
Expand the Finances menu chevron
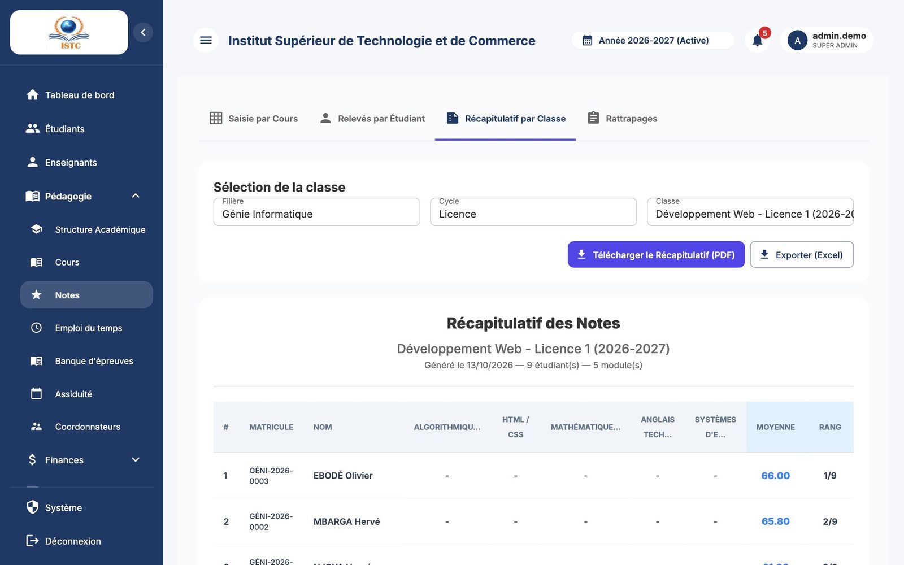[136, 460]
